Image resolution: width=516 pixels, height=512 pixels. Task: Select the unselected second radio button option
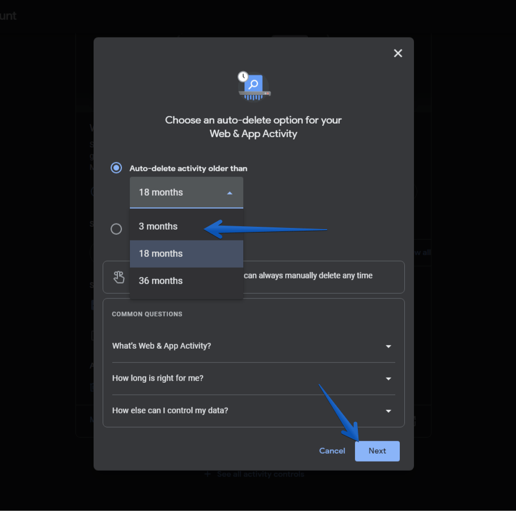coord(116,229)
